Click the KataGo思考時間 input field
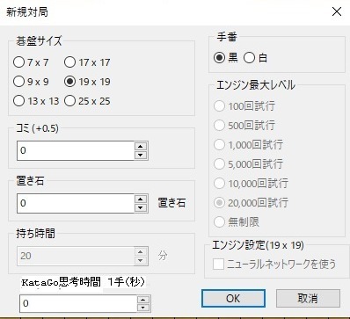This screenshot has height=319, width=350. click(x=78, y=303)
